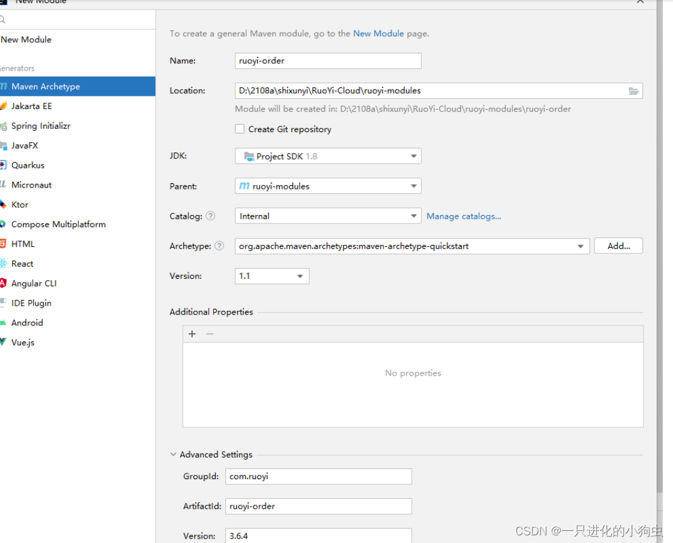This screenshot has height=543, width=673.
Task: Select the Maven Archetype generator
Action: (x=78, y=86)
